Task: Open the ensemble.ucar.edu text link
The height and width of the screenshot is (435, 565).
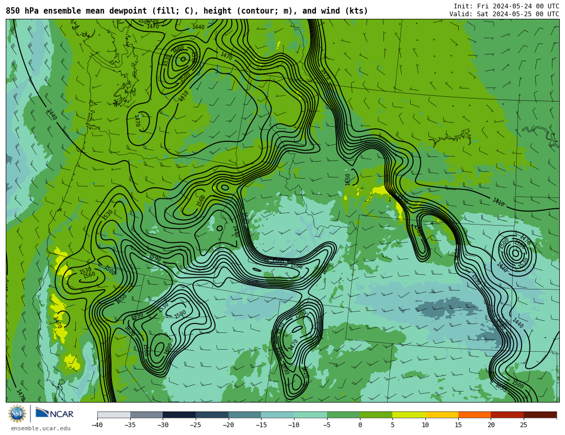Action: pyautogui.click(x=41, y=428)
